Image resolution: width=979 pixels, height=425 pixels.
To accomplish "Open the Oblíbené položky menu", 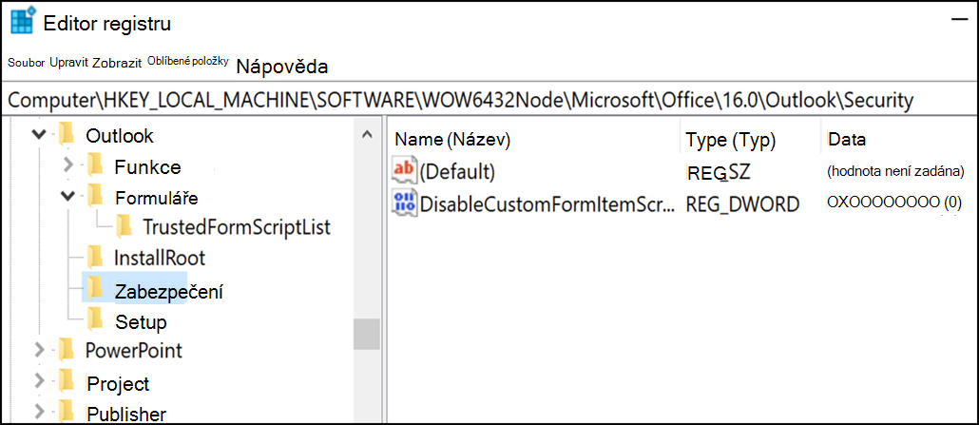I will pos(188,61).
